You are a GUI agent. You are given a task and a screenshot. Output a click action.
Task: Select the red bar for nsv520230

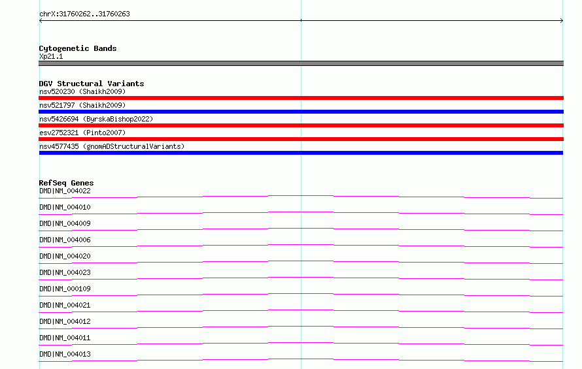coord(301,98)
